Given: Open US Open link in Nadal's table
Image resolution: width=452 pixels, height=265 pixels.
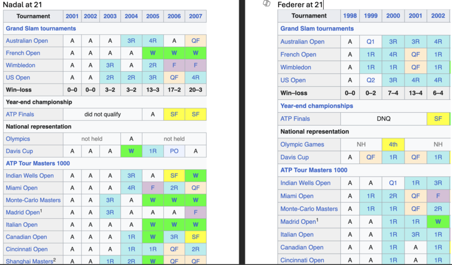Looking at the screenshot, I should coord(18,77).
